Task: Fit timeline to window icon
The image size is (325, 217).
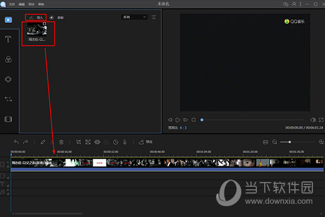Action: point(265,142)
